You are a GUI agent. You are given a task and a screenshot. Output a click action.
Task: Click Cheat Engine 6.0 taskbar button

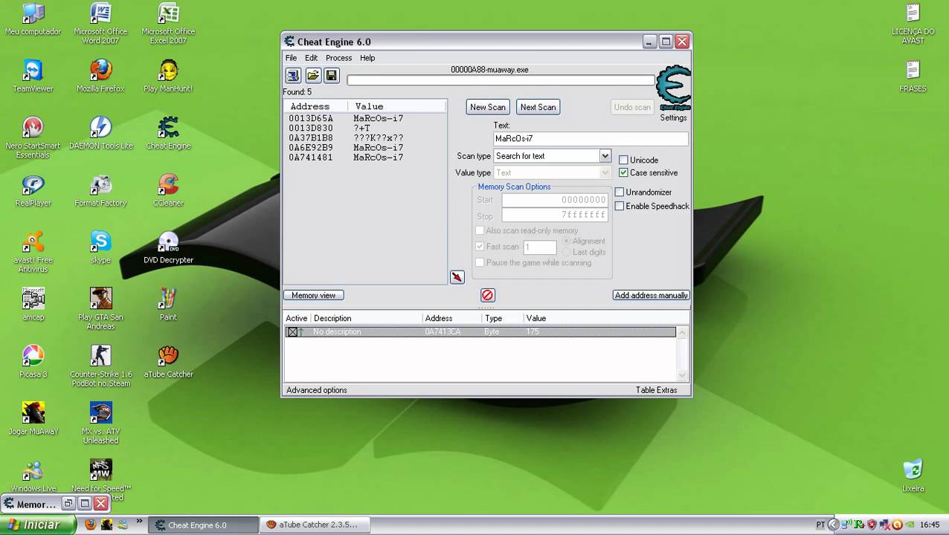click(203, 525)
